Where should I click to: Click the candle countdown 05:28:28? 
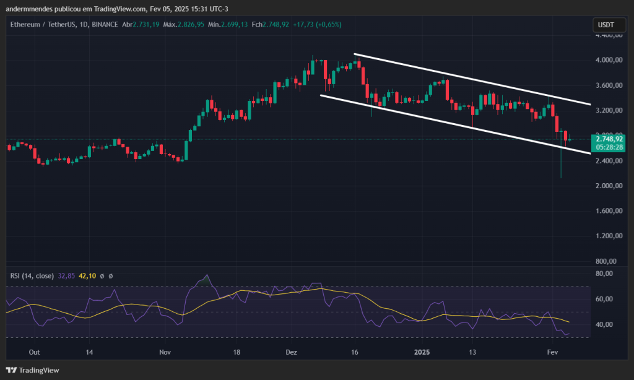[609, 147]
